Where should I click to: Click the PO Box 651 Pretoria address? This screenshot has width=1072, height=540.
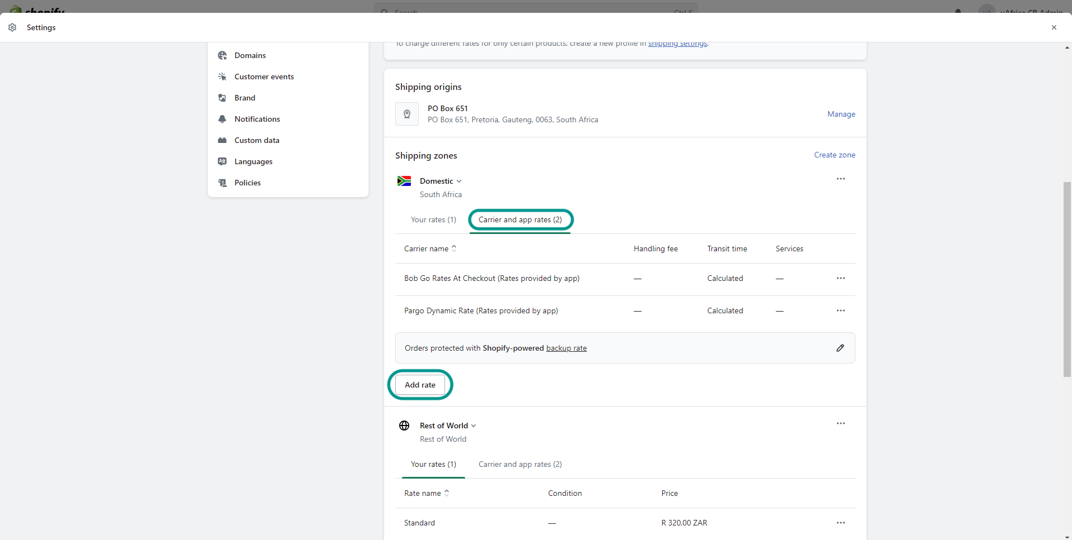point(513,120)
